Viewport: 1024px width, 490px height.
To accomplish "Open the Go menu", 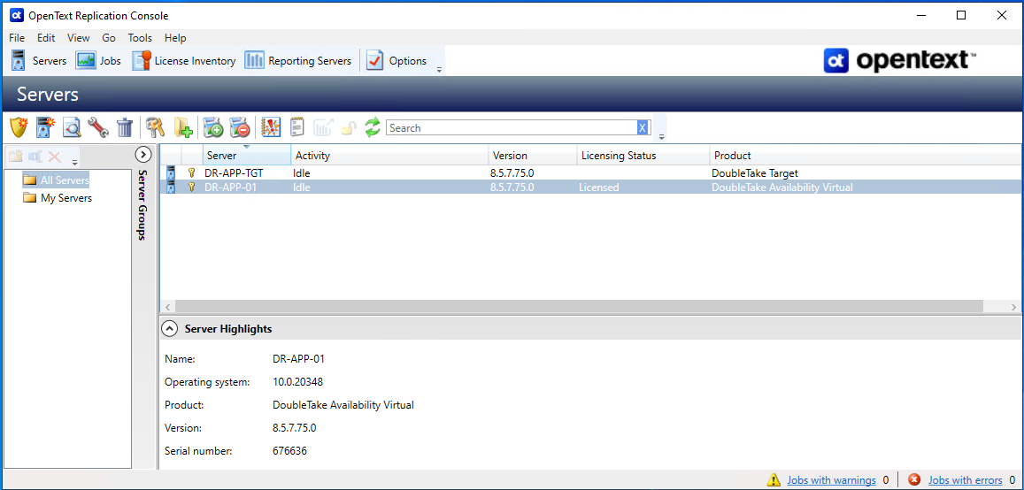I will pyautogui.click(x=109, y=38).
